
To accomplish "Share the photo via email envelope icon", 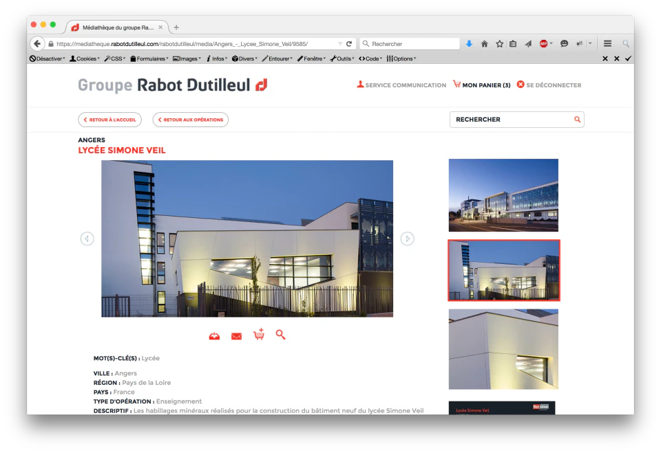I will [x=236, y=335].
